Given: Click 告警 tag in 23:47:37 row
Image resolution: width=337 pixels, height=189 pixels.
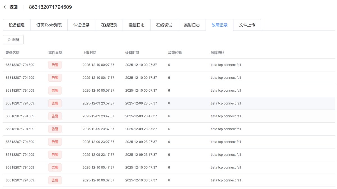Looking at the screenshot, I should (x=55, y=116).
